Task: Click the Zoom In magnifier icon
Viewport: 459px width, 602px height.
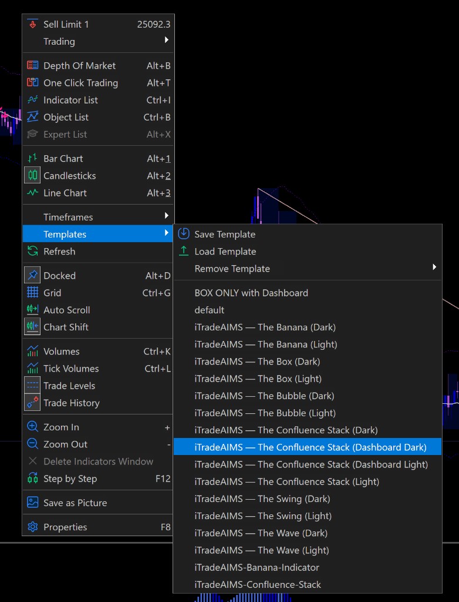Action: pos(33,427)
